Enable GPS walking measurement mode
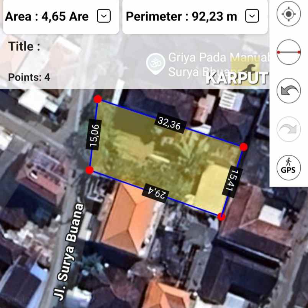This screenshot has width=308, height=308. tap(288, 167)
